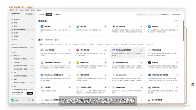Add the PDF 文档处理 skill with plus
The height and width of the screenshot is (110, 196).
tap(177, 50)
